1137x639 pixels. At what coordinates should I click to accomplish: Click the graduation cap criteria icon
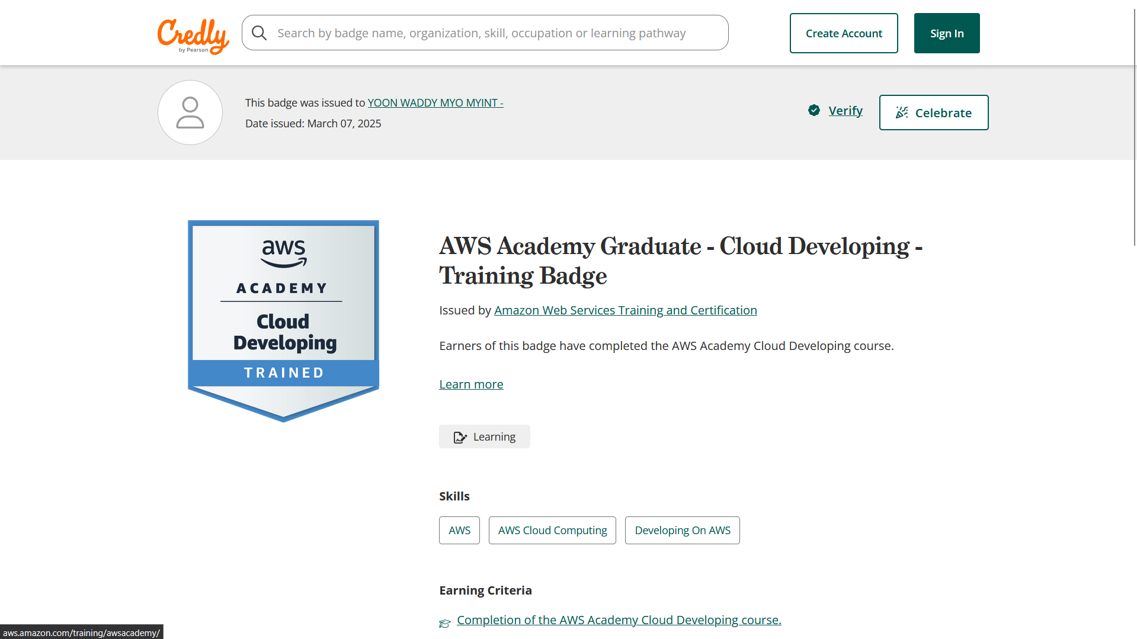pyautogui.click(x=445, y=623)
